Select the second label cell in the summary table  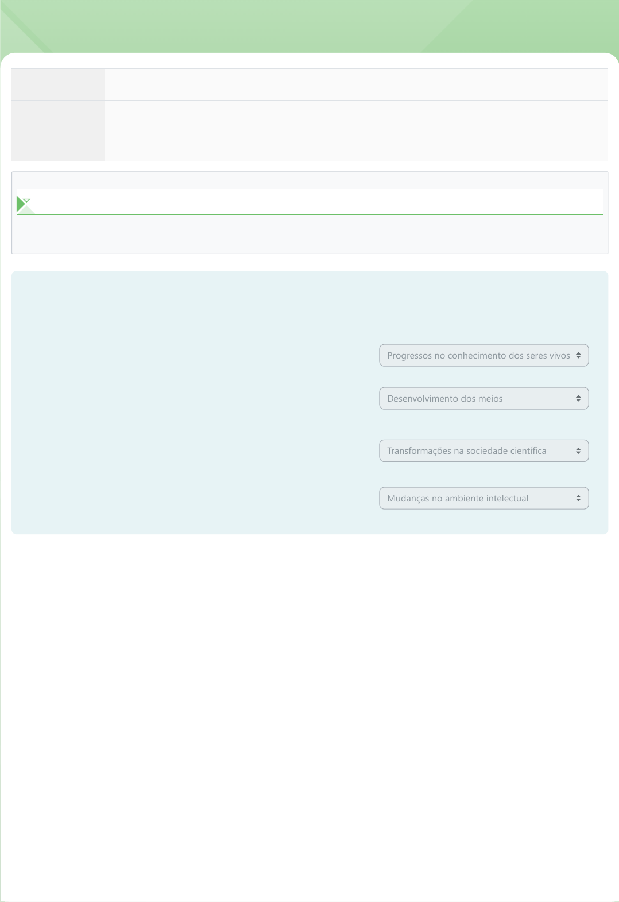[58, 92]
